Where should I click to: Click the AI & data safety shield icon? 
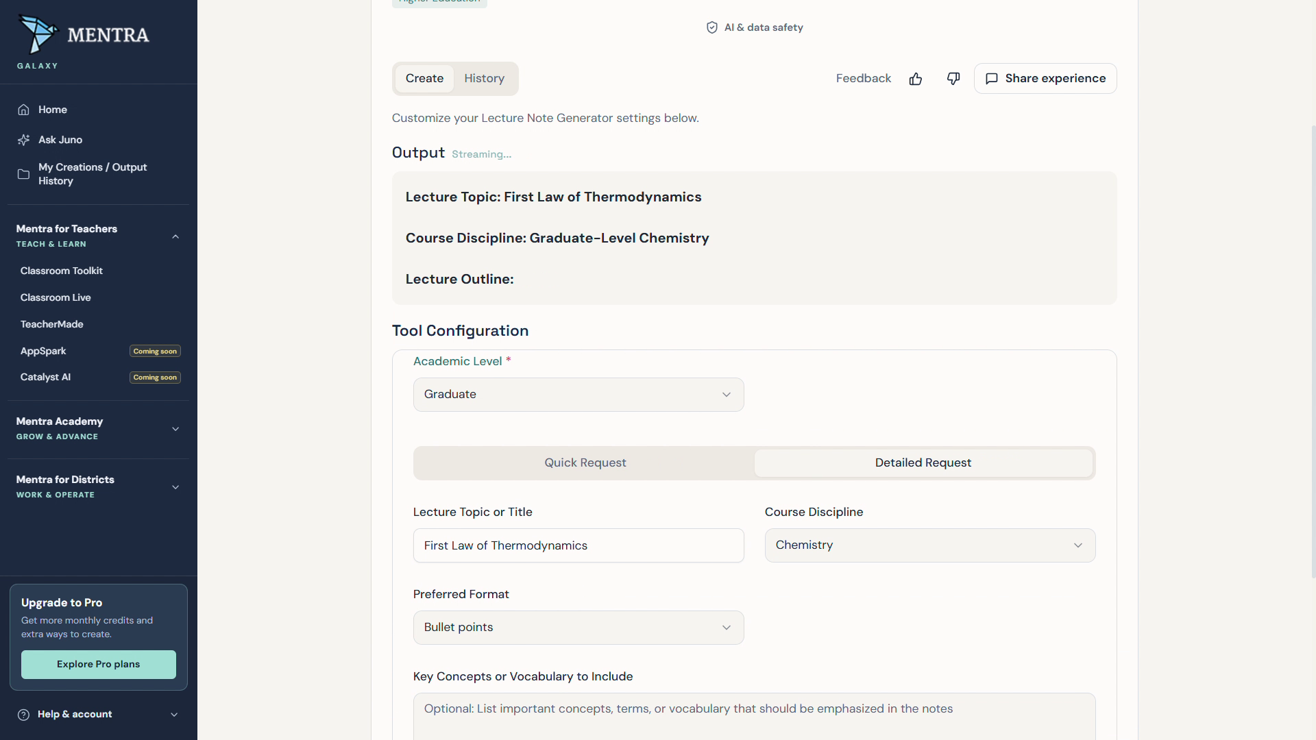[x=712, y=27]
